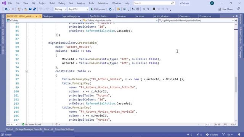
Task: Click the unpushed commits arrow indicator
Action: click(189, 135)
